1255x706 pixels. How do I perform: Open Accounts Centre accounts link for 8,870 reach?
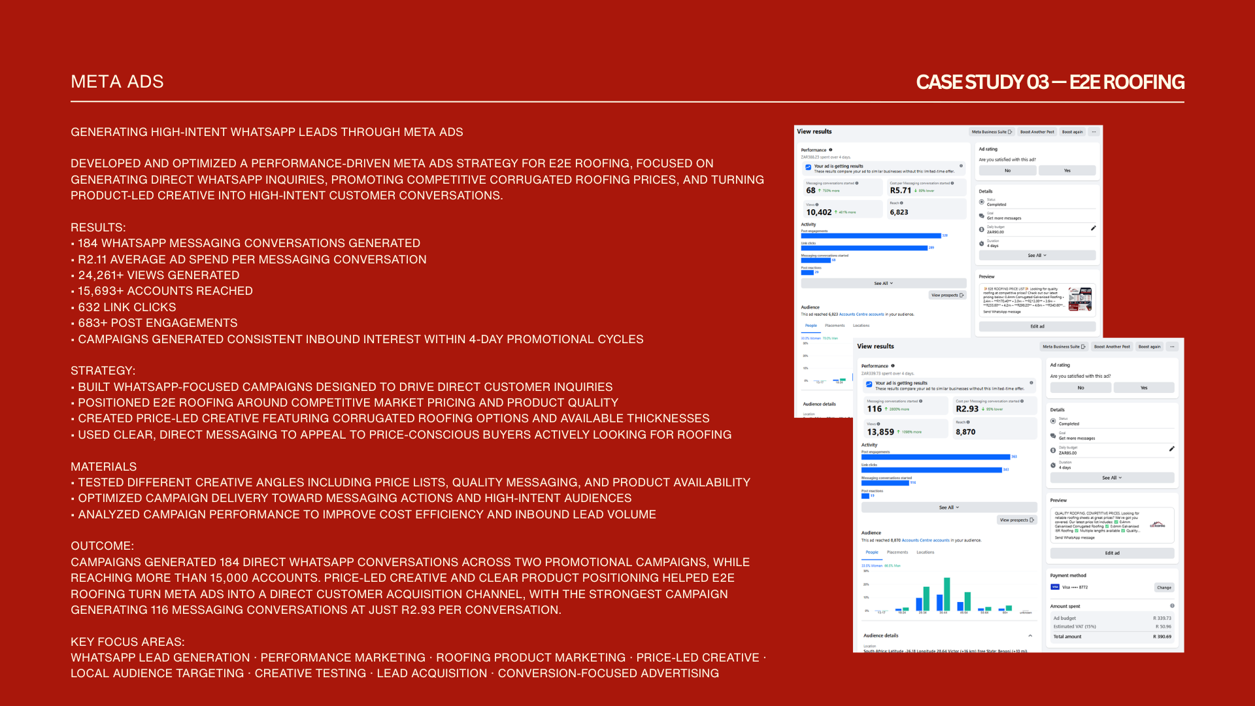[926, 541]
